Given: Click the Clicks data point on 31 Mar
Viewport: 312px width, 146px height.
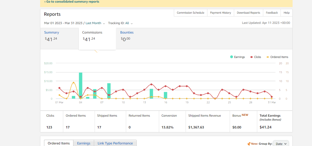Looking at the screenshot, I should (272, 97).
